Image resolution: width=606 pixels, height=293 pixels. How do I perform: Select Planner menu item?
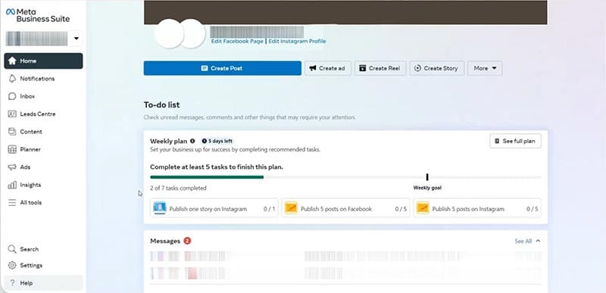click(x=43, y=149)
